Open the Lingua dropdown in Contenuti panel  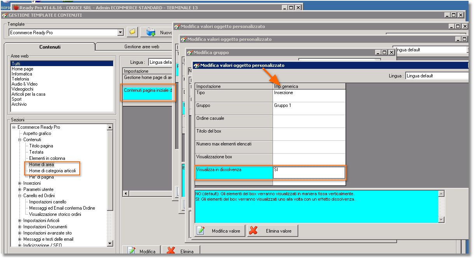pyautogui.click(x=161, y=62)
